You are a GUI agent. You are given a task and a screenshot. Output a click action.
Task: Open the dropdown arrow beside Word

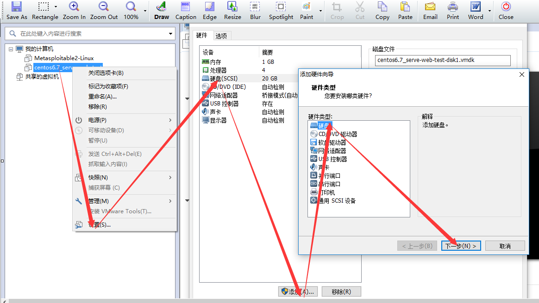(490, 11)
